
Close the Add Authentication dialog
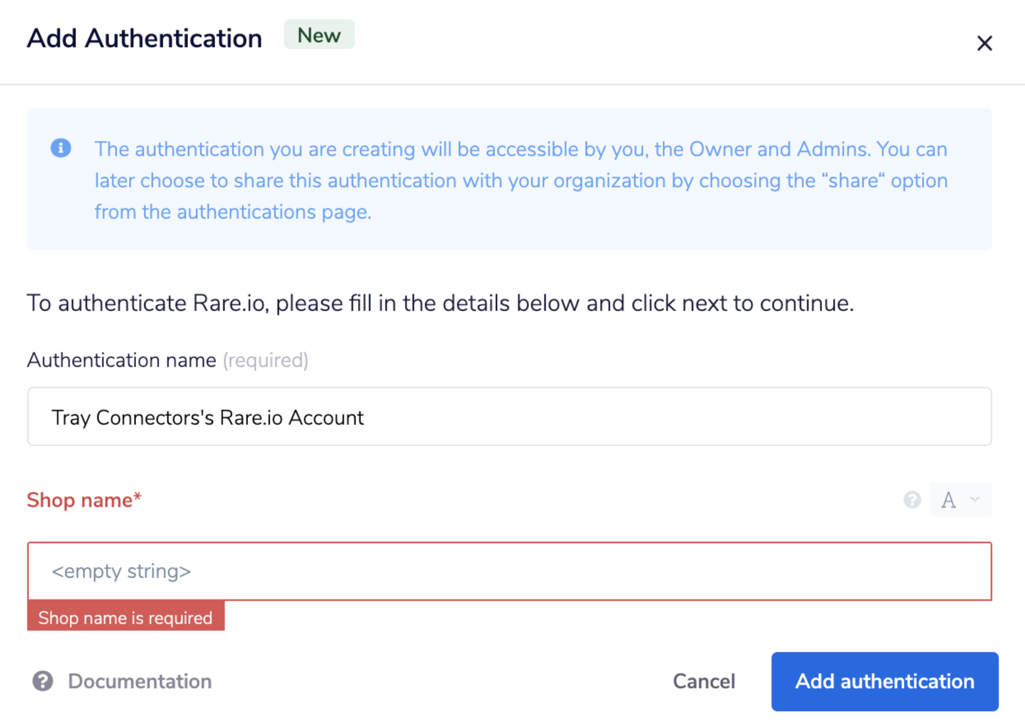pyautogui.click(x=984, y=43)
